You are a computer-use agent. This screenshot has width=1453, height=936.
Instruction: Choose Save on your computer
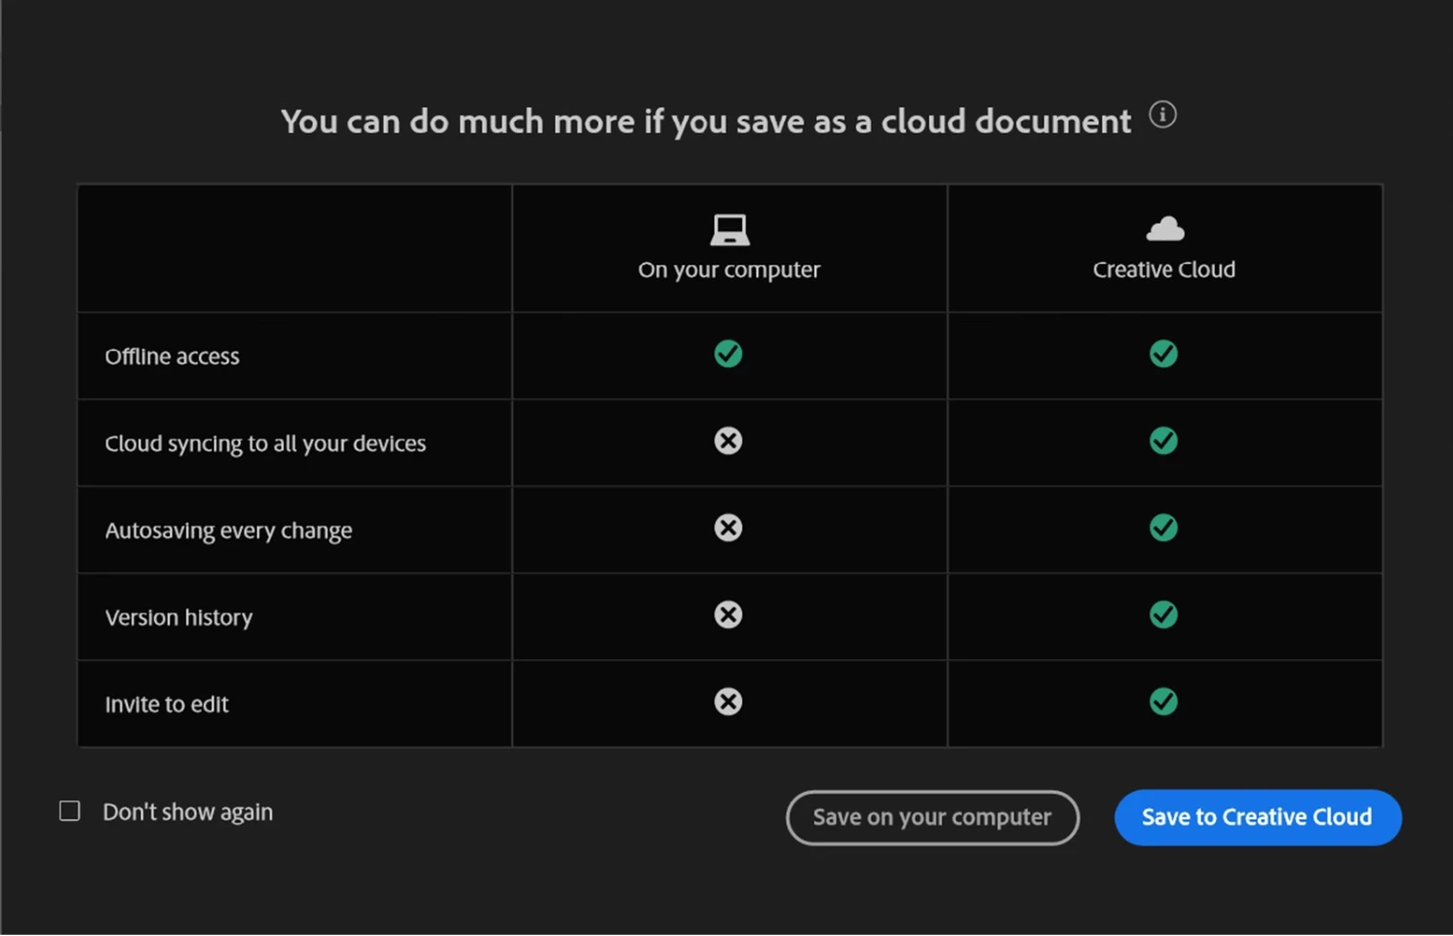932,817
